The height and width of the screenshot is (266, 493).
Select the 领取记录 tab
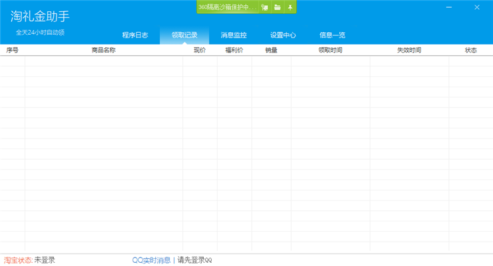(184, 35)
